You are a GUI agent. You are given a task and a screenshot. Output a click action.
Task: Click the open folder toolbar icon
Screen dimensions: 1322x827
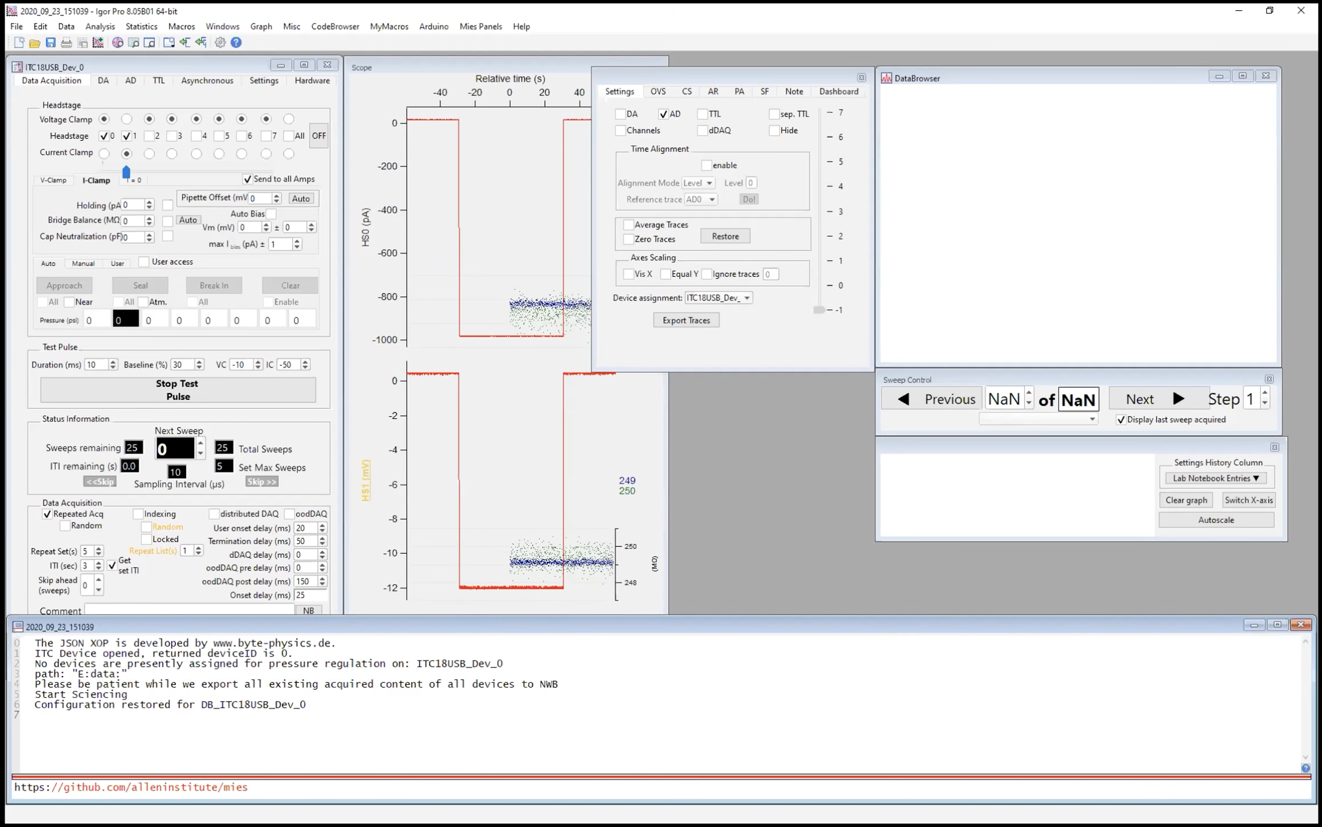click(x=35, y=43)
